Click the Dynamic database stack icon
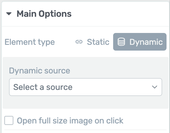Viewport: 170px width, 133px height. 121,42
